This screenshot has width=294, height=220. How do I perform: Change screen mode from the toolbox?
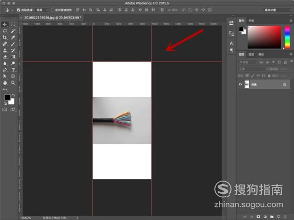point(13,110)
